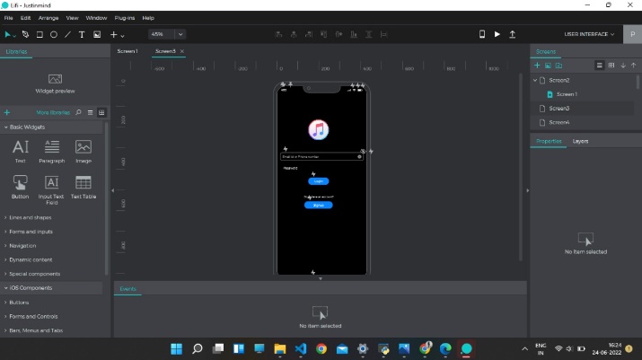Image resolution: width=642 pixels, height=360 pixels.
Task: Open the device view phone icon
Action: 482,34
